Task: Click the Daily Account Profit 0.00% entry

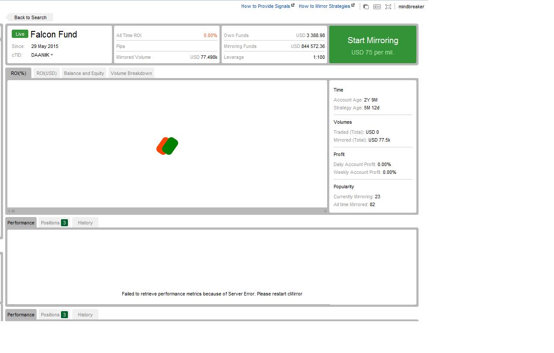Action: tap(362, 164)
